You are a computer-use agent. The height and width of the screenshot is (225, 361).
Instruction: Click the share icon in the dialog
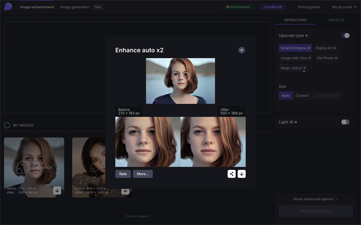232,174
